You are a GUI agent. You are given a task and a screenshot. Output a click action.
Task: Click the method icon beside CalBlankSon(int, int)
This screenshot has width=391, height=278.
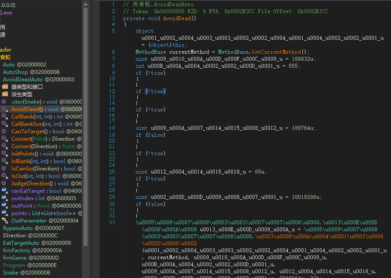[x=4, y=124]
